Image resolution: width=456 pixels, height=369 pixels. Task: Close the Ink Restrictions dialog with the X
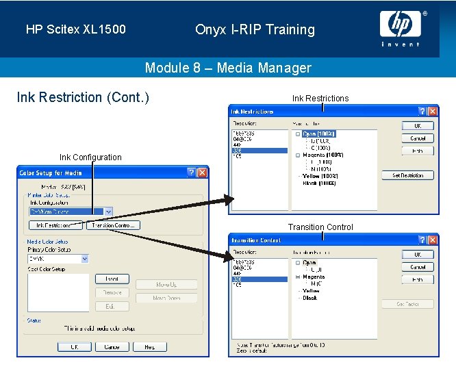433,112
